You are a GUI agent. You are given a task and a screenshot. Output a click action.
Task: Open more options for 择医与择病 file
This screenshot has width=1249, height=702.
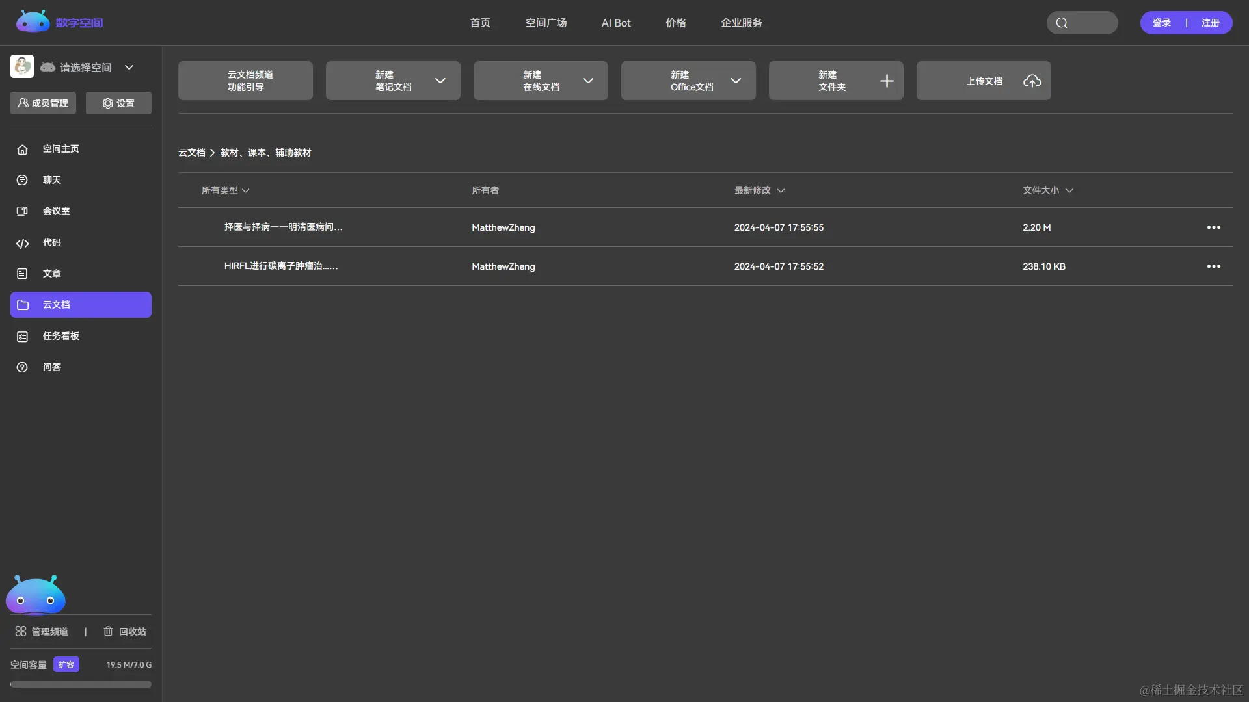click(x=1213, y=227)
